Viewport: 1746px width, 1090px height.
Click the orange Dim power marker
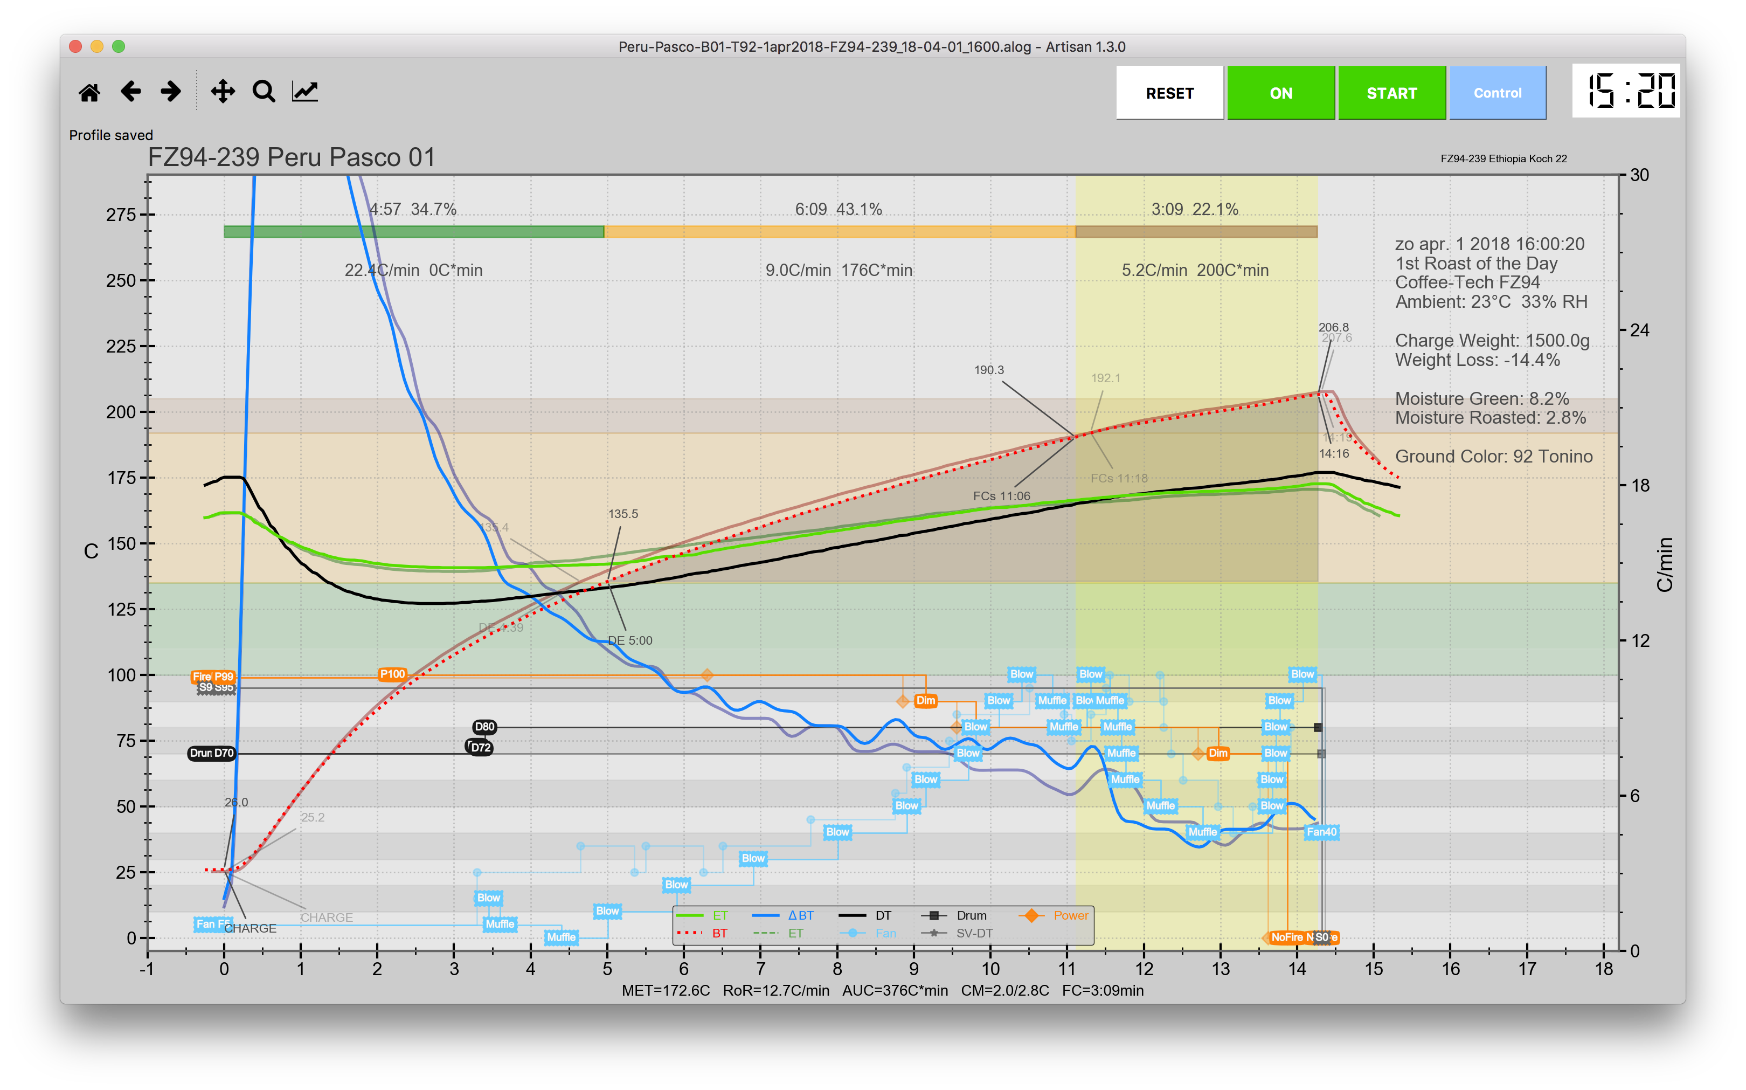(x=925, y=701)
